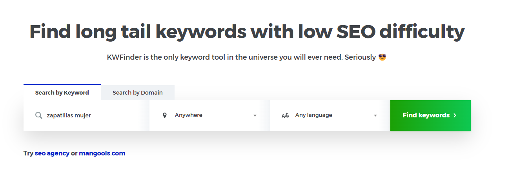Screen dimensions: 519x179
Task: Click the word 'Seriously' in the tagline
Action: [x=360, y=57]
